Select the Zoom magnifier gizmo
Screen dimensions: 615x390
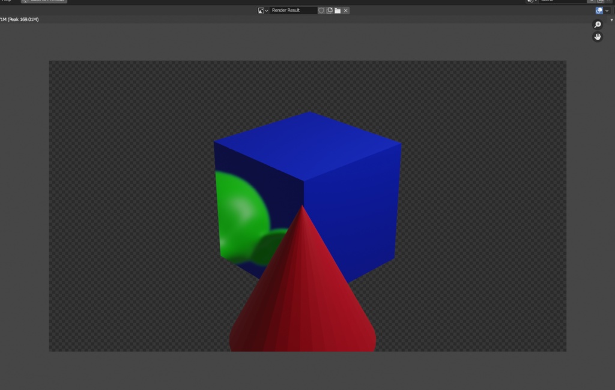pos(597,24)
